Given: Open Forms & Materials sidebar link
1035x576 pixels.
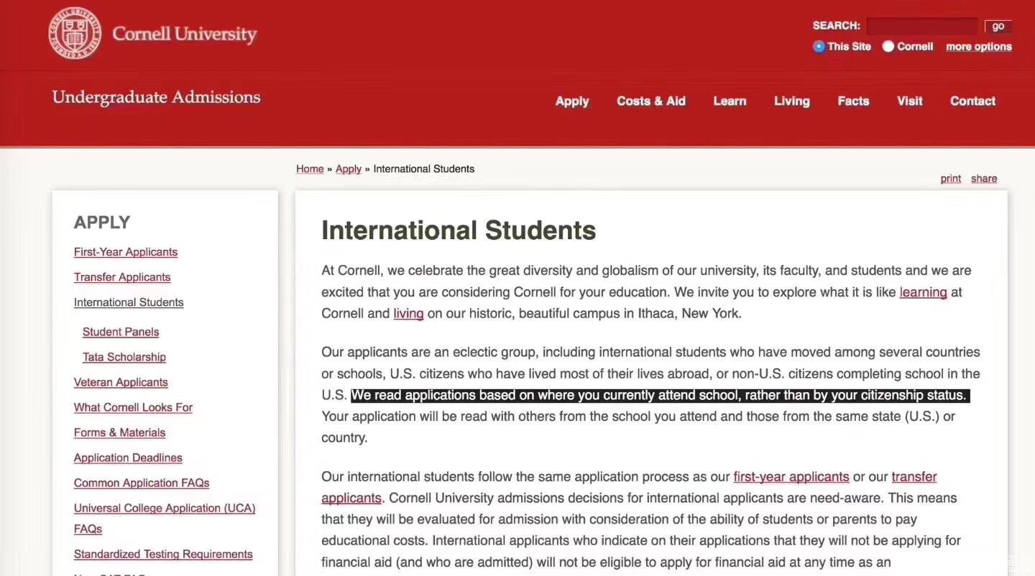Looking at the screenshot, I should [x=119, y=432].
